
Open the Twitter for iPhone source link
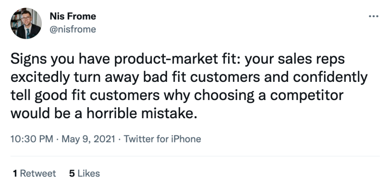162,139
